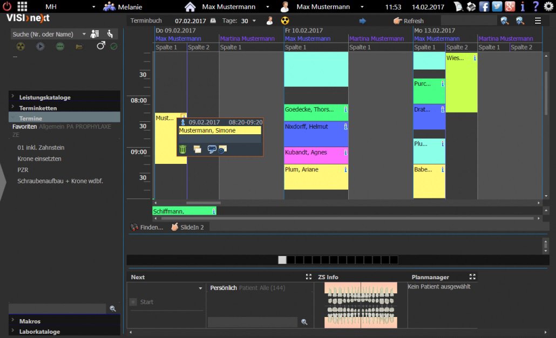Click the SMS icon in appointment popup
The height and width of the screenshot is (338, 556).
point(212,149)
